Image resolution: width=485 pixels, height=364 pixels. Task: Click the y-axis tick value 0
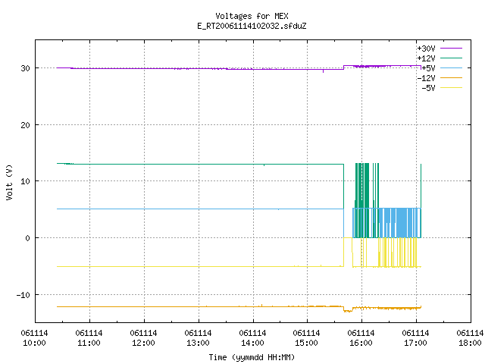click(27, 238)
